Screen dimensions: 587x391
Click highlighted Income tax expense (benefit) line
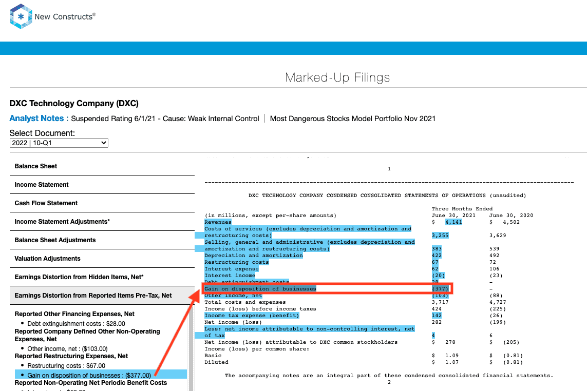pos(252,316)
